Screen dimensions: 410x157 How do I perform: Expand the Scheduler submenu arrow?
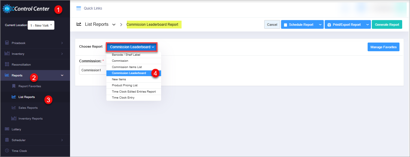[x=62, y=140]
